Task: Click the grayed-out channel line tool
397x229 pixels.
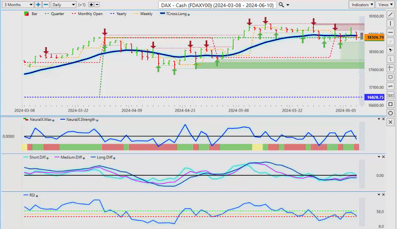Action: (x=391, y=41)
